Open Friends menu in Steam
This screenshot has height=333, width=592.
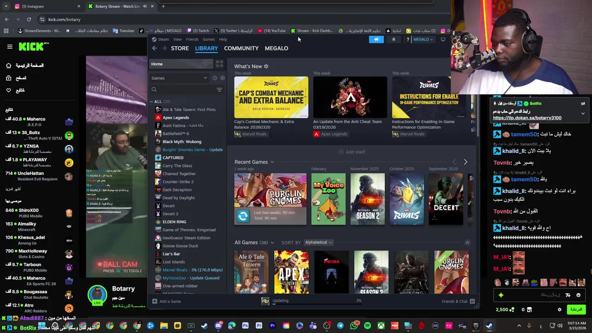(x=192, y=39)
